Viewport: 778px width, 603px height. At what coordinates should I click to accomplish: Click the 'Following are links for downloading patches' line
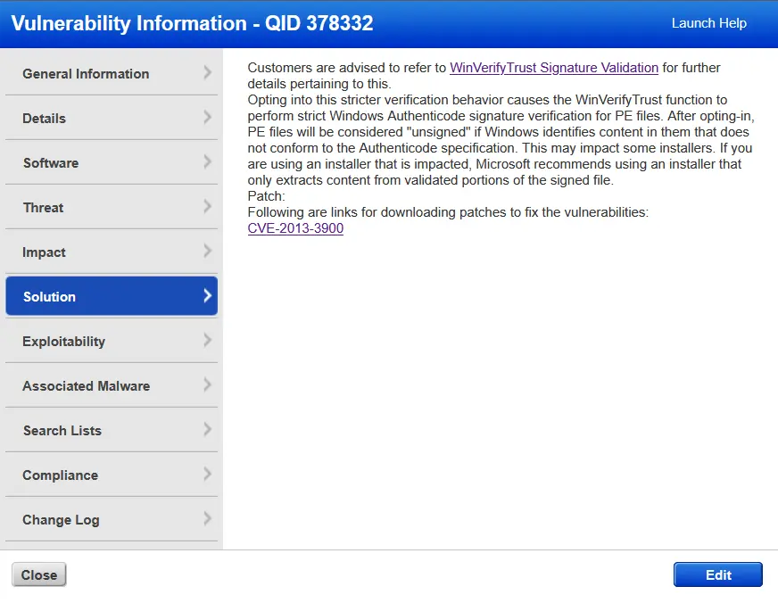pyautogui.click(x=448, y=212)
